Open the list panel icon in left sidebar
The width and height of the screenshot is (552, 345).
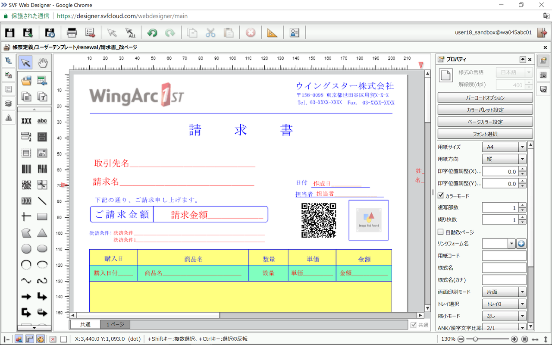9,89
